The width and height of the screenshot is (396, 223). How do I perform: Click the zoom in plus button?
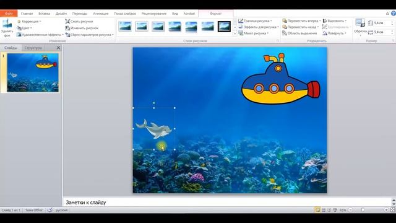pos(386,210)
